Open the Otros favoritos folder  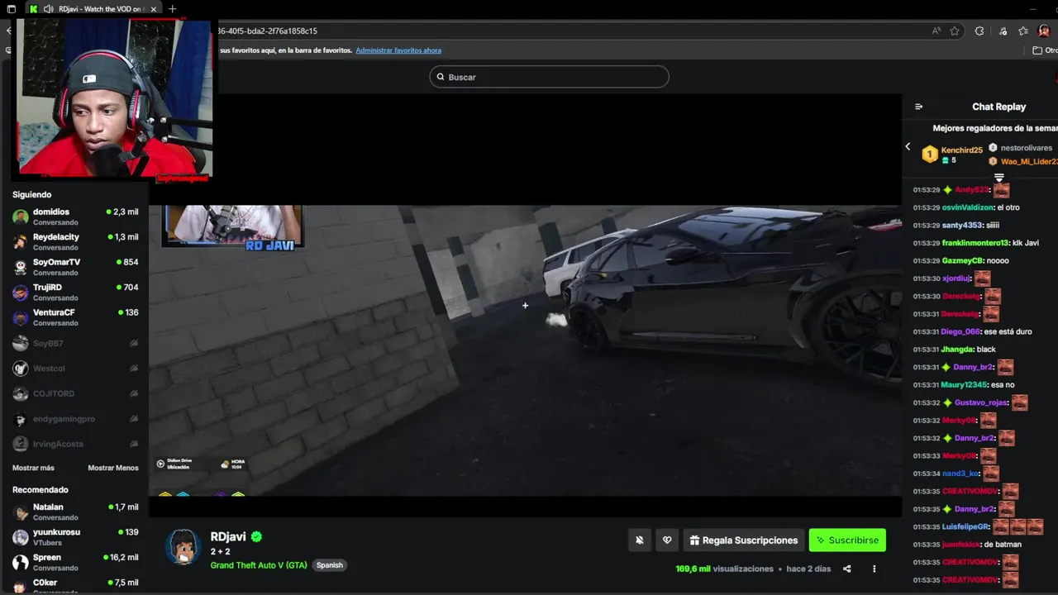(1045, 50)
